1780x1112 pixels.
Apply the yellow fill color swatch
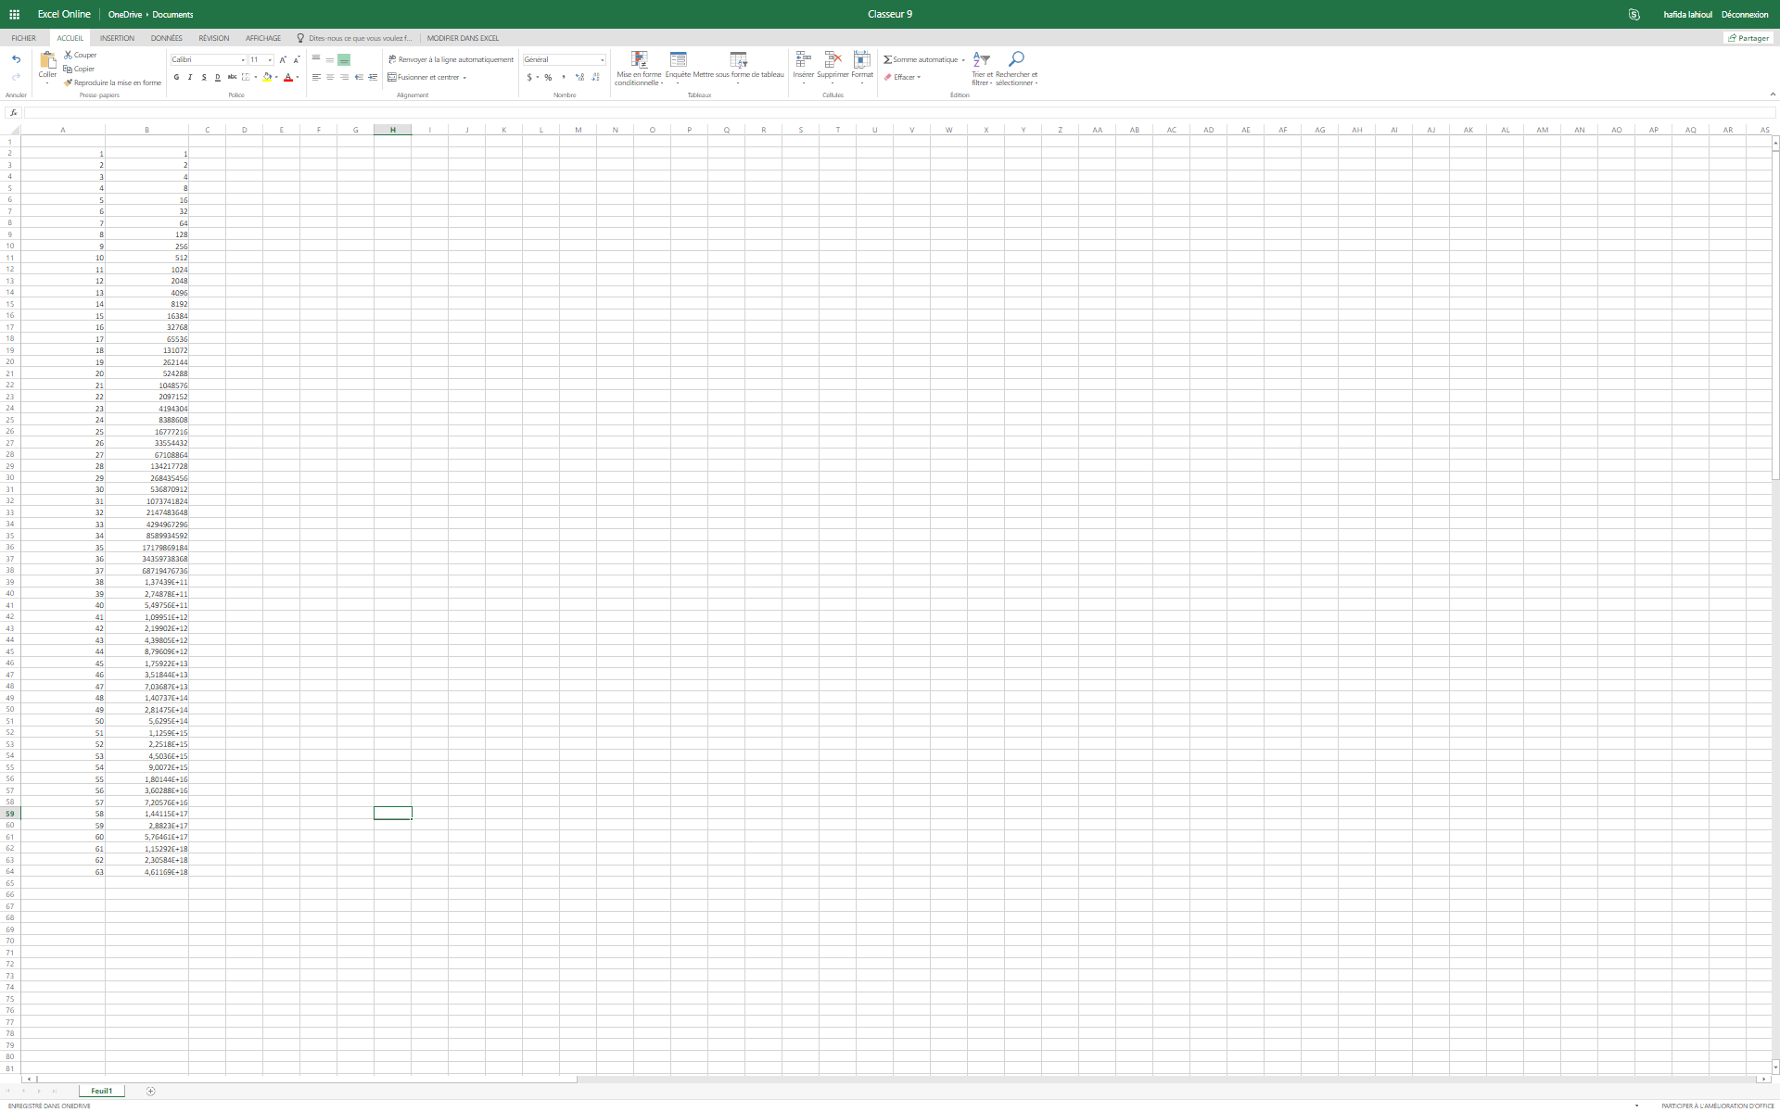click(267, 77)
